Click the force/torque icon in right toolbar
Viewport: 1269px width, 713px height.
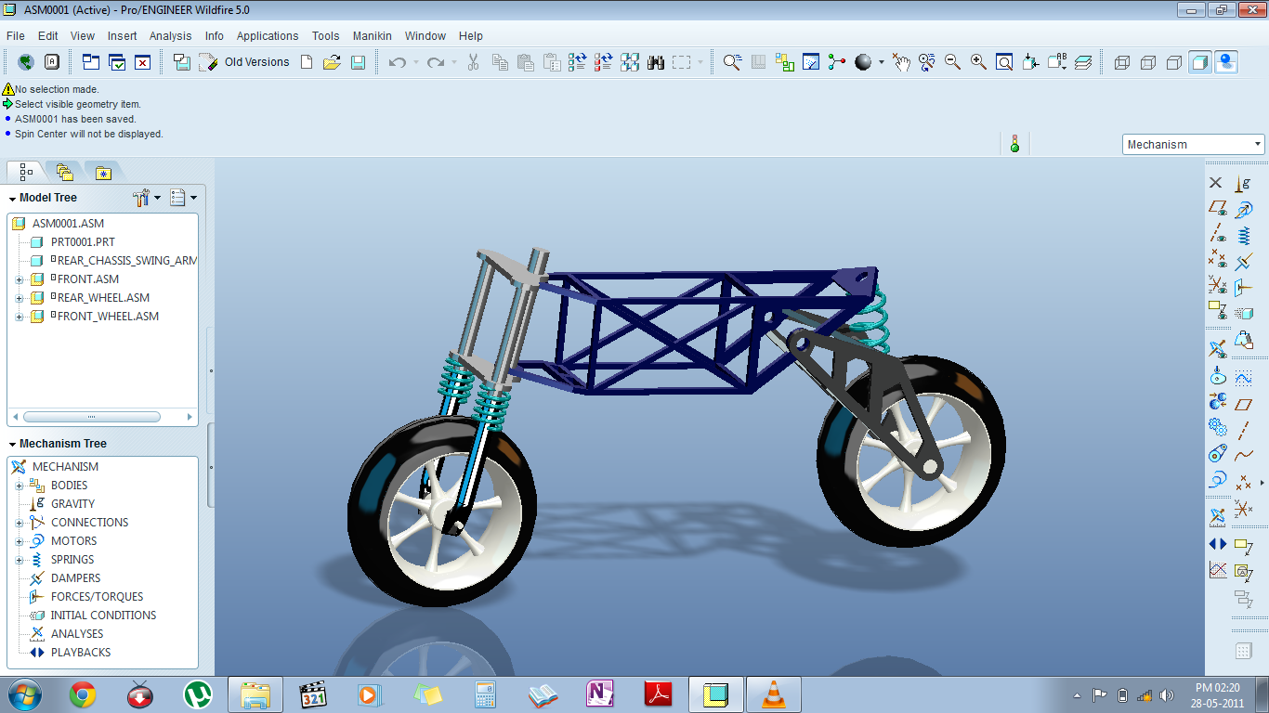click(x=1243, y=288)
